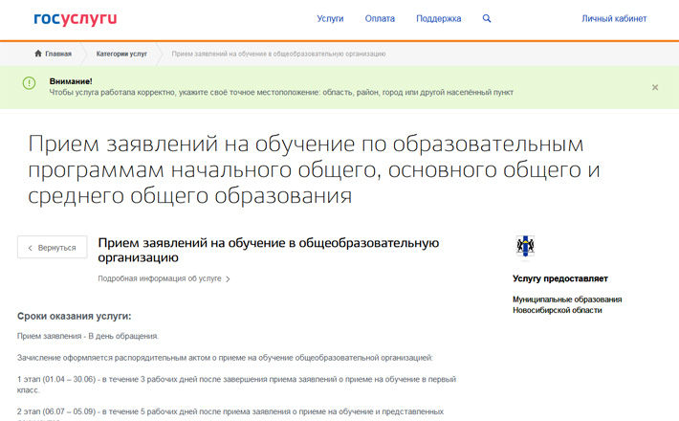The height and width of the screenshot is (421, 679).
Task: Click the location notice text Чтобы услуга работала корректно
Action: pos(281,92)
